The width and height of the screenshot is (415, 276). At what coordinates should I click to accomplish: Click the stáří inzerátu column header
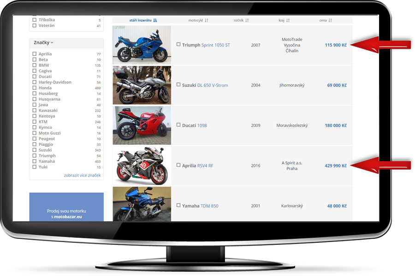coord(141,20)
